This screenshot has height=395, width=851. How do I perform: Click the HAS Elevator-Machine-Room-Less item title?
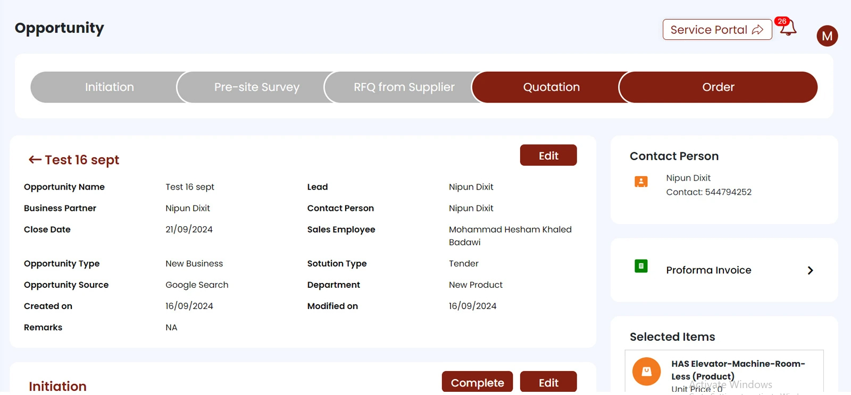pos(738,370)
